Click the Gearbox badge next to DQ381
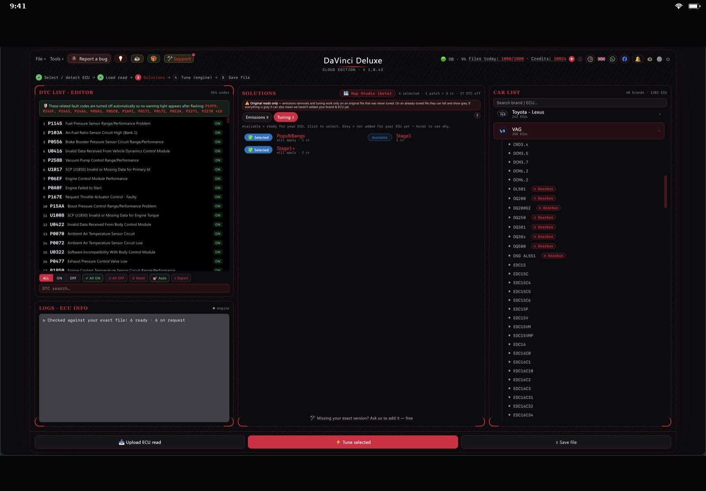Viewport: 706px width, 491px height. 543,227
